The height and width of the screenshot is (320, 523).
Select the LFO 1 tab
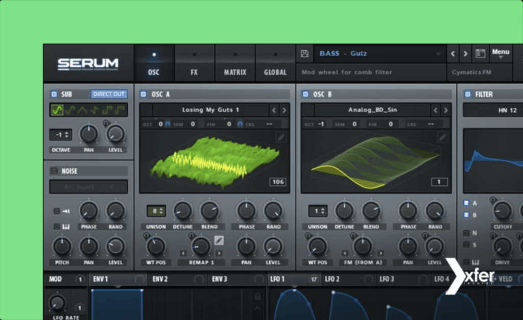(x=294, y=279)
